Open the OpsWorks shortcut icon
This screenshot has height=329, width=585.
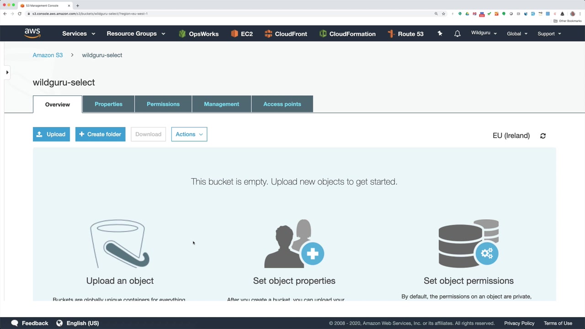(x=182, y=34)
